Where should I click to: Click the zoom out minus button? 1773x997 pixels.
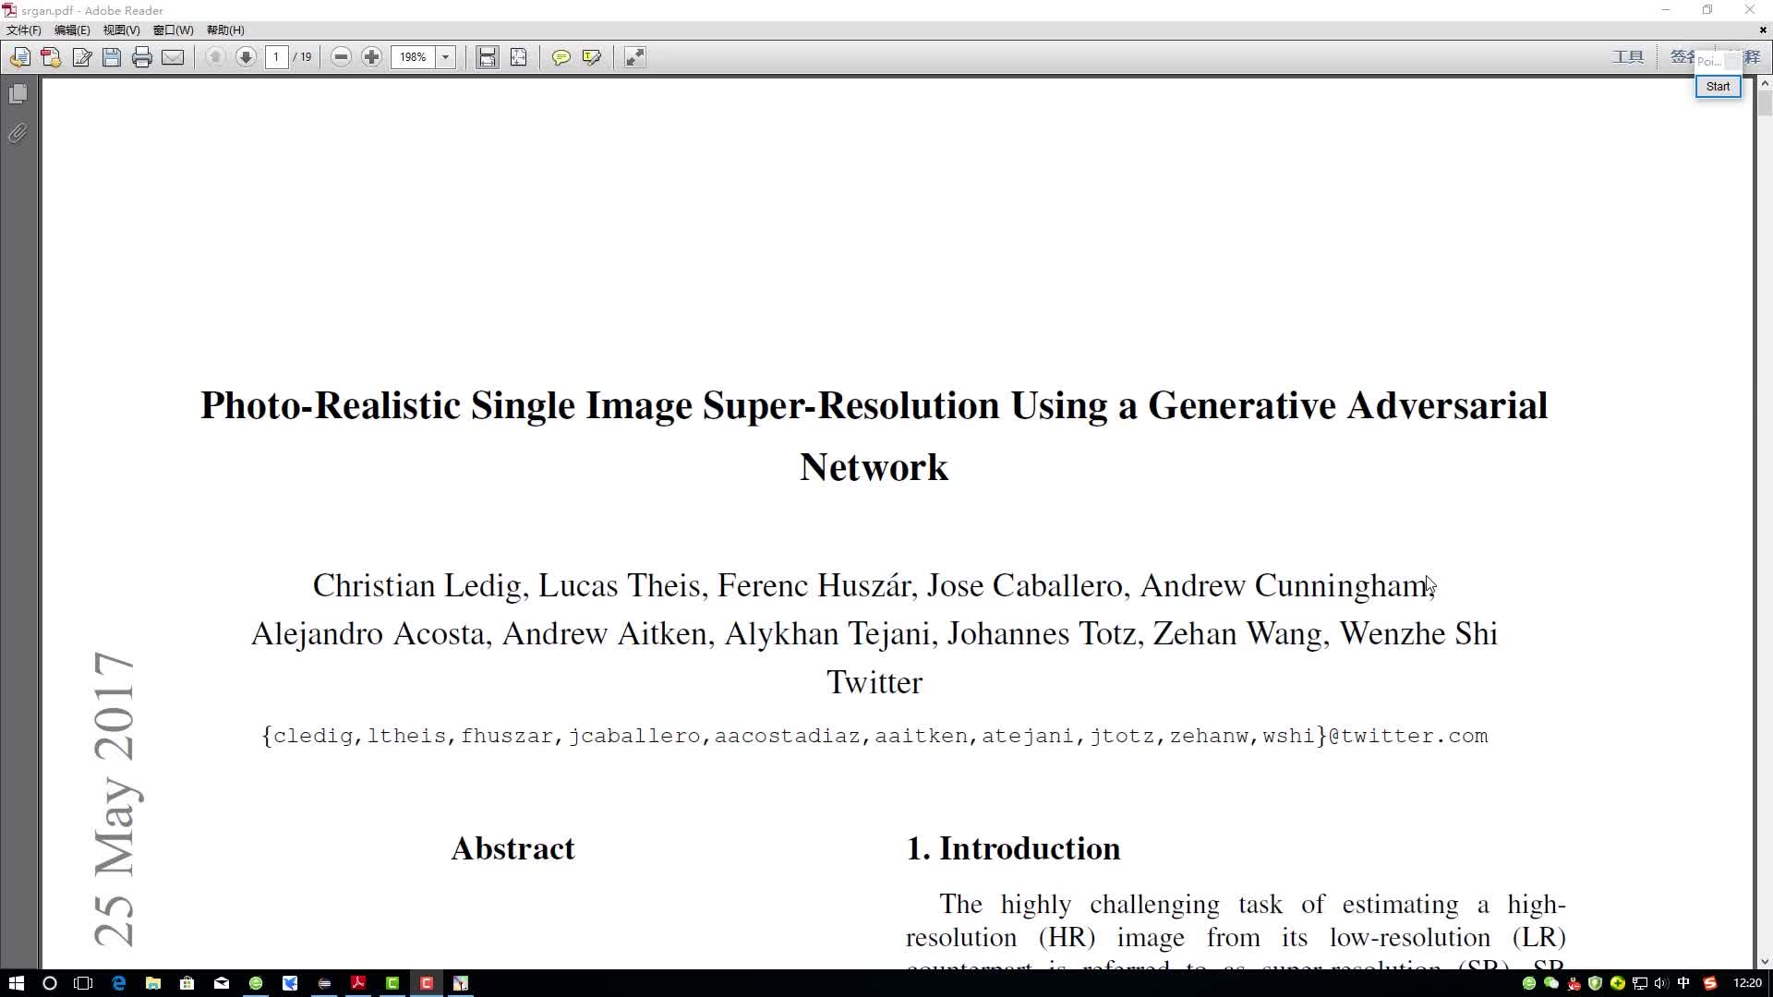[341, 57]
